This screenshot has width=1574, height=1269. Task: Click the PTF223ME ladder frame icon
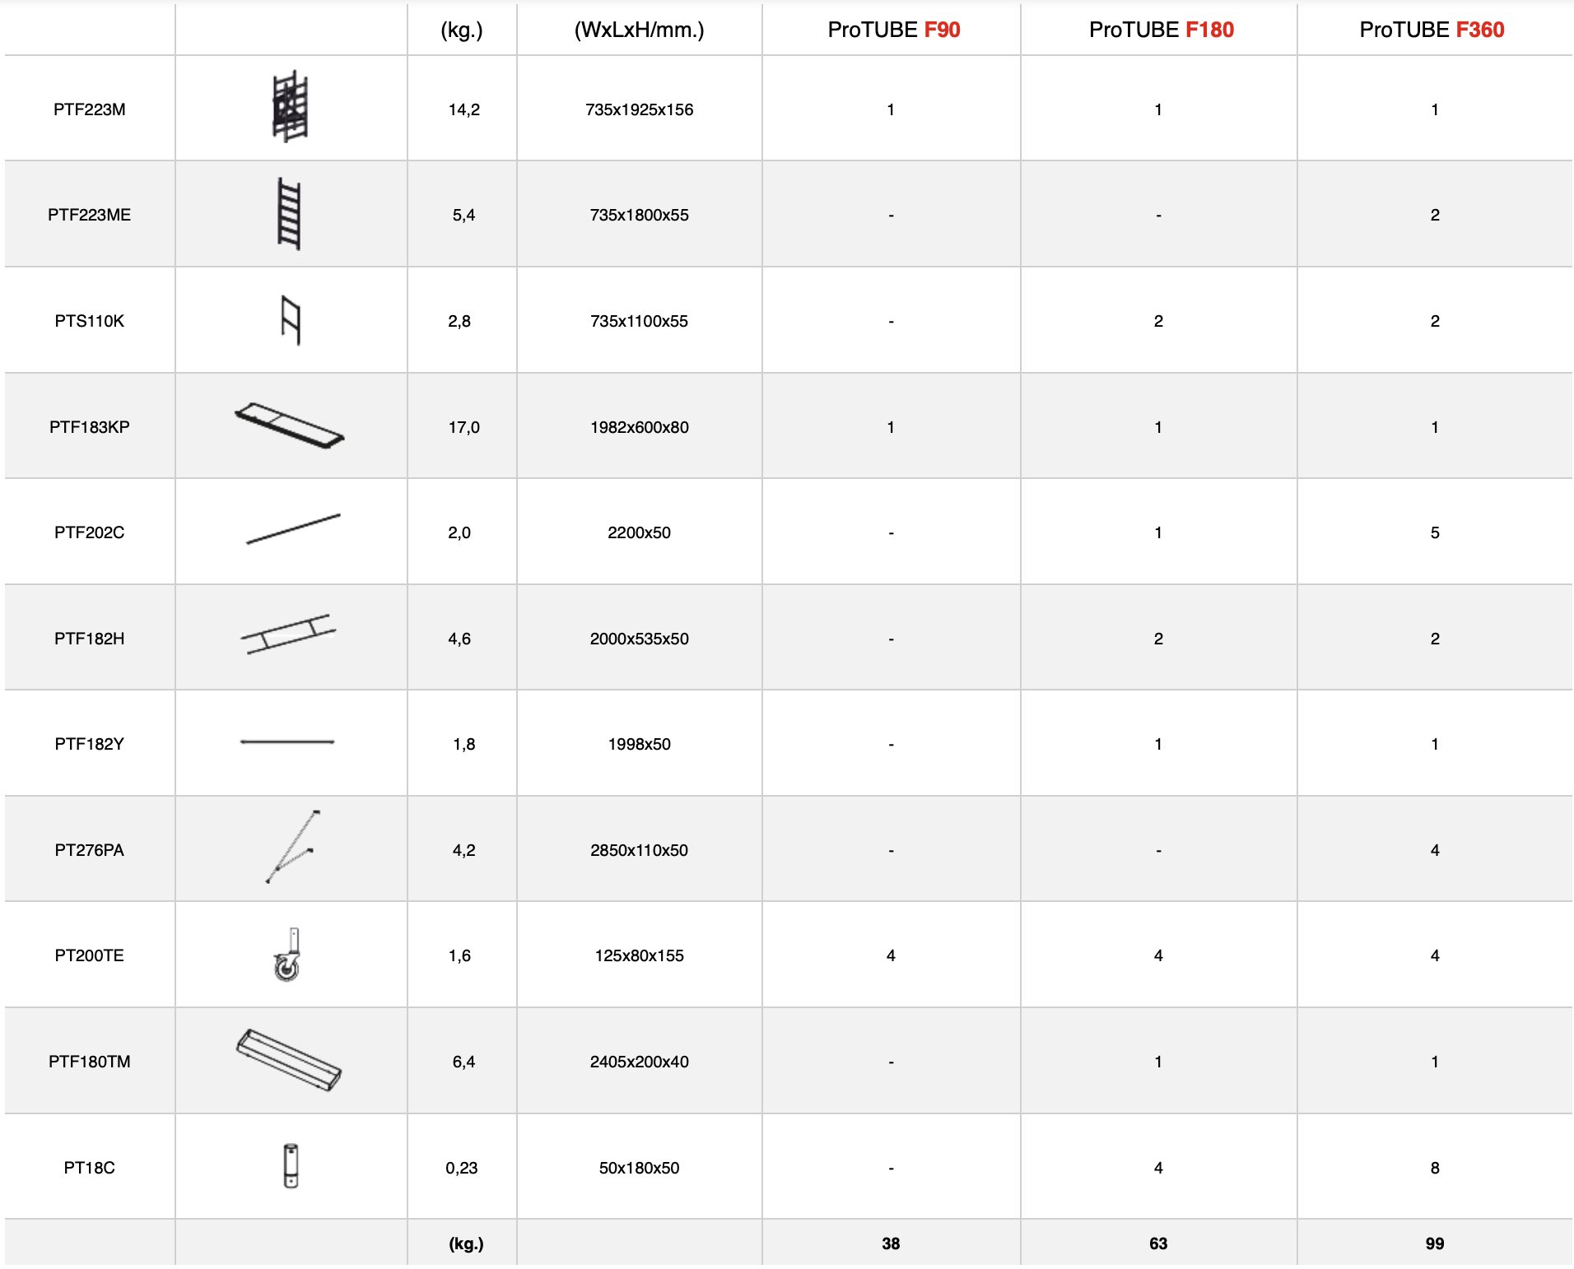pos(290,214)
